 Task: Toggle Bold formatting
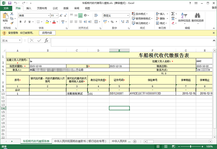(x=20, y=22)
